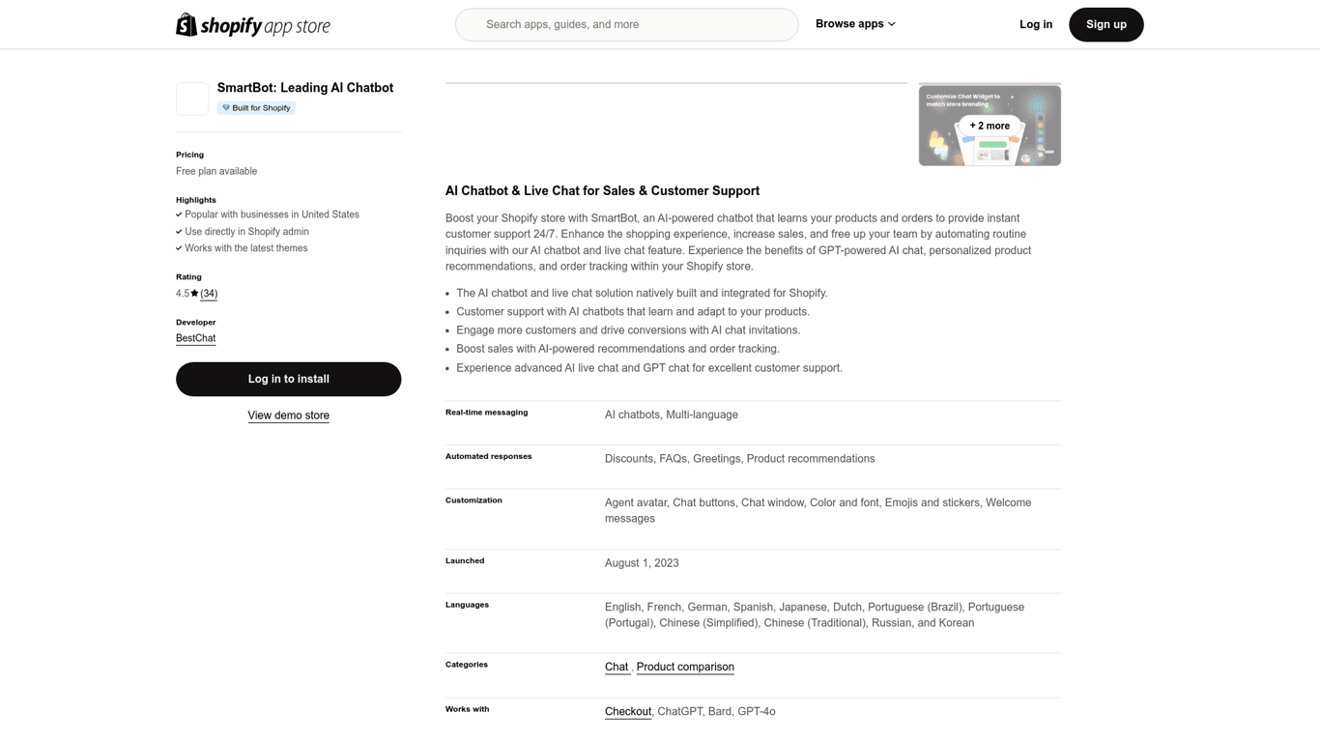This screenshot has height=742, width=1320.
Task: Click checkmark beside Use directly in Shopify admin
Action: 179,232
